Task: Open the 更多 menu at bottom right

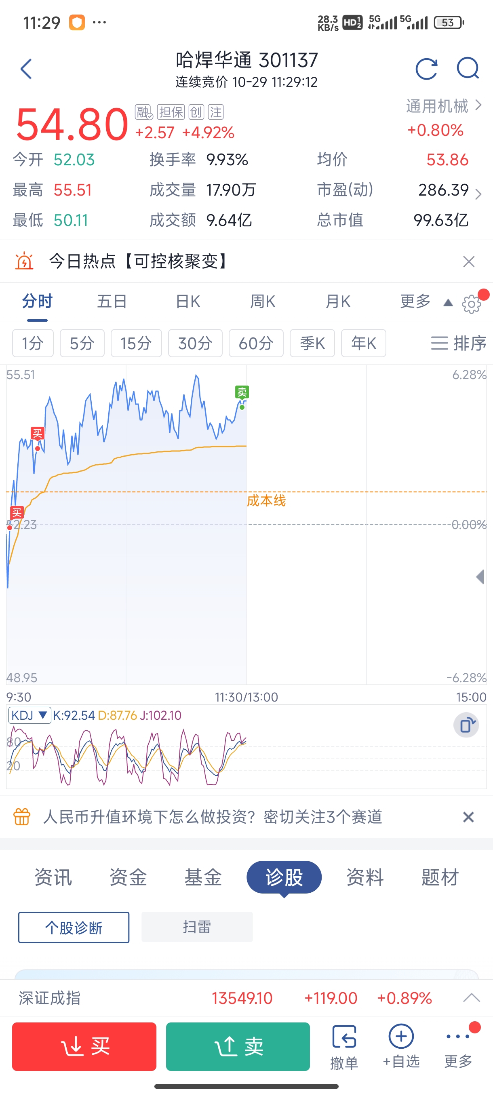Action: pos(458,1046)
